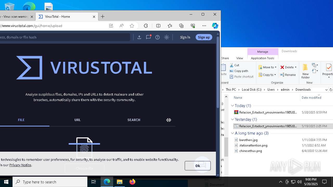This screenshot has width=333, height=187.
Task: Click the API icon next to SEARCH
Action: click(169, 120)
